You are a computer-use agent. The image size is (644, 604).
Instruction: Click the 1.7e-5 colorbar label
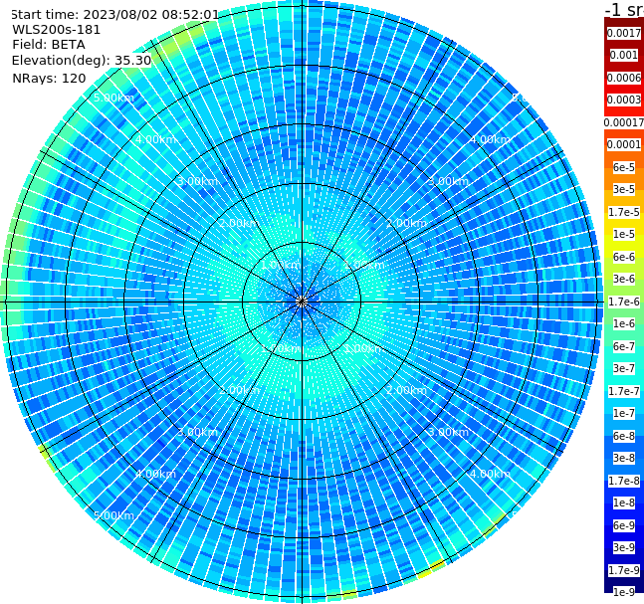coord(624,212)
